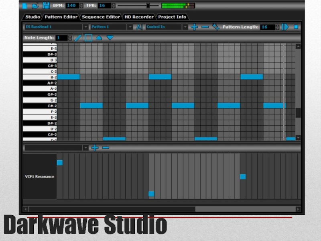Play the pattern

click(x=285, y=27)
